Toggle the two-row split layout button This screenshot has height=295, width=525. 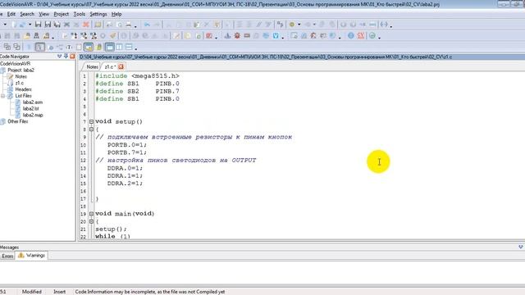[x=129, y=47]
